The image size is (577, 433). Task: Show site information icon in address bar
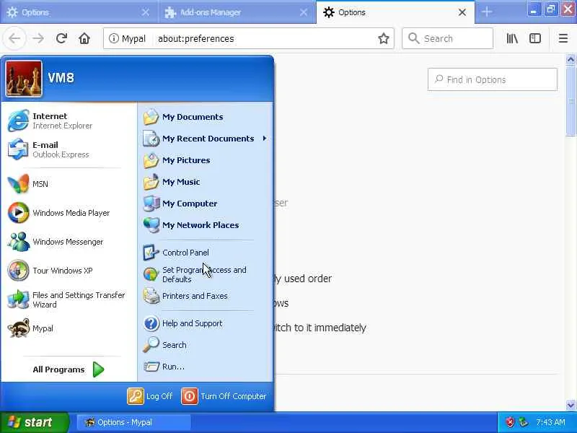click(114, 38)
